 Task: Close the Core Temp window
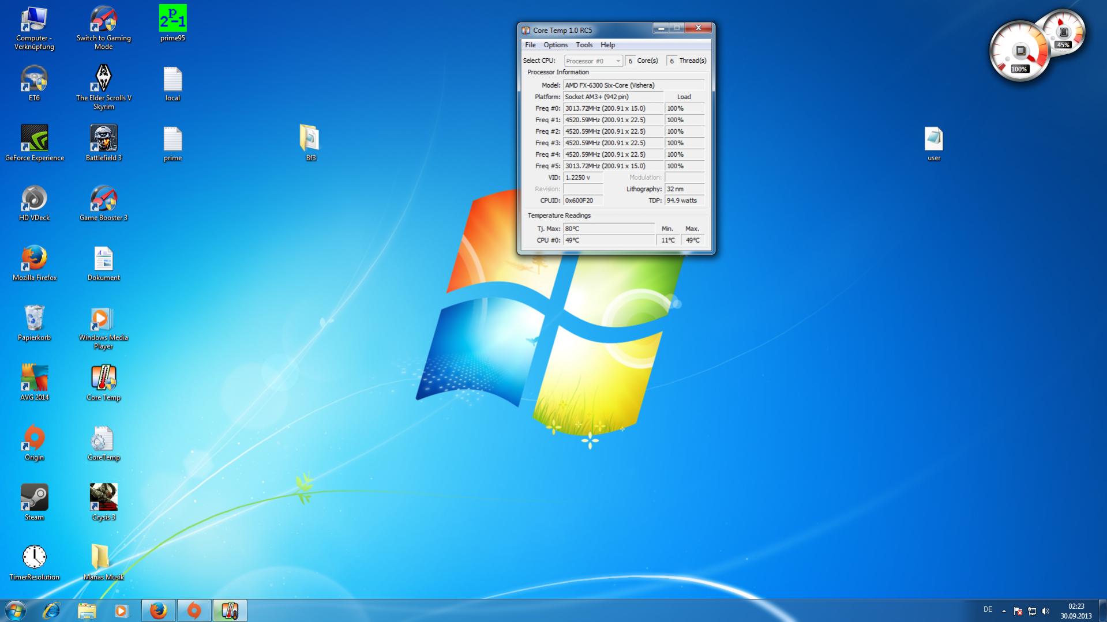tap(698, 28)
